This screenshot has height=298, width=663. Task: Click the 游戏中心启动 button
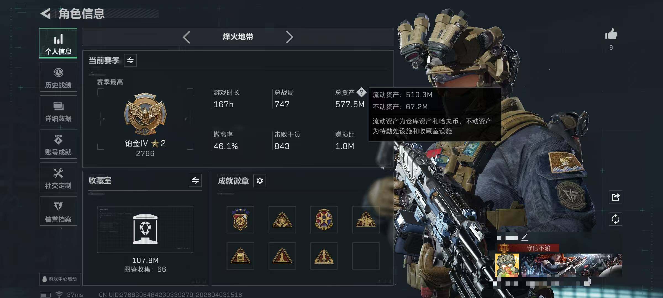pyautogui.click(x=60, y=279)
